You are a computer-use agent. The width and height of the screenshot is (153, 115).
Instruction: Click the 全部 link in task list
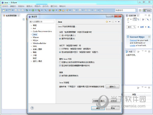tap(142, 27)
